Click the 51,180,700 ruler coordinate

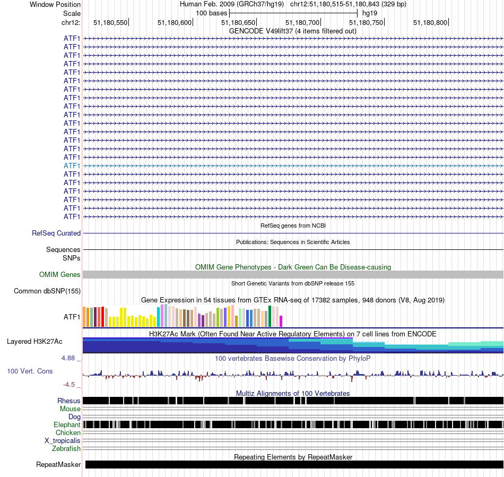point(302,22)
